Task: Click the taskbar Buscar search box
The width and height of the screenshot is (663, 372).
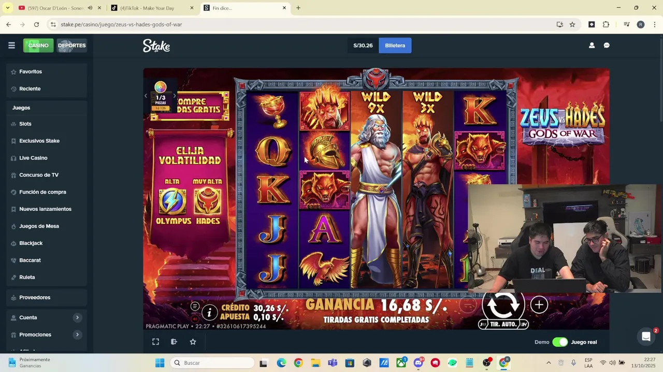Action: (212, 363)
